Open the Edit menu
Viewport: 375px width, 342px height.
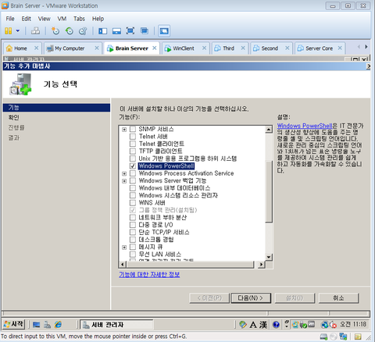coord(26,19)
